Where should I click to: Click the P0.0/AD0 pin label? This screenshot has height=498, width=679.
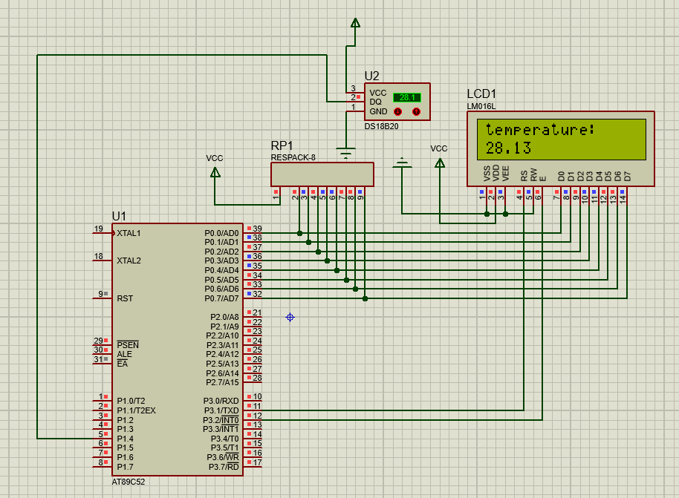click(221, 233)
